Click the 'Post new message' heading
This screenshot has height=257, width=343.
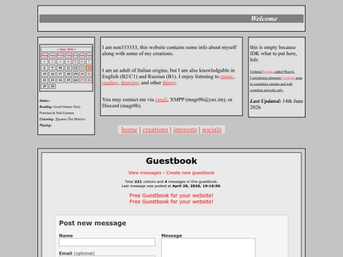coord(93,223)
